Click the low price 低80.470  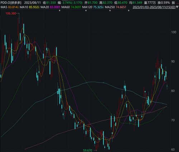(x=121, y=2)
